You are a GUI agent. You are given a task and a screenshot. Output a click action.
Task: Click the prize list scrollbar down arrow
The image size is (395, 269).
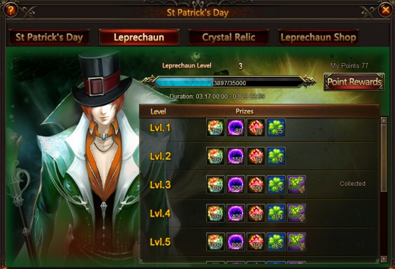384,259
